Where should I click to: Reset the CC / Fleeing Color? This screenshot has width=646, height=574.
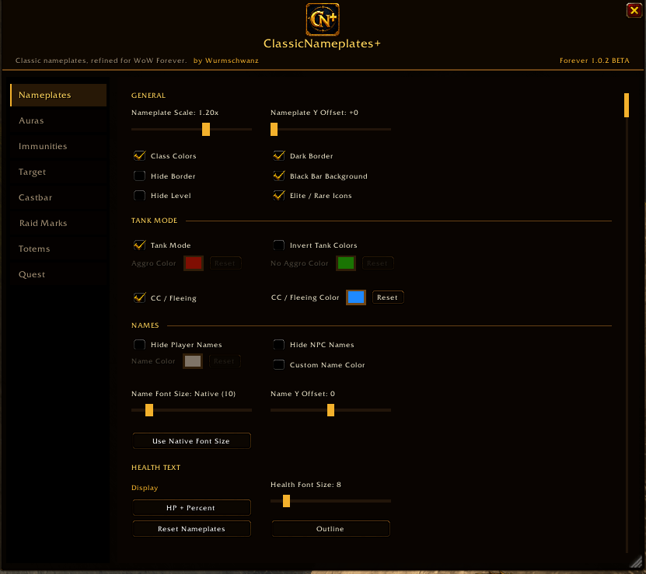point(388,297)
